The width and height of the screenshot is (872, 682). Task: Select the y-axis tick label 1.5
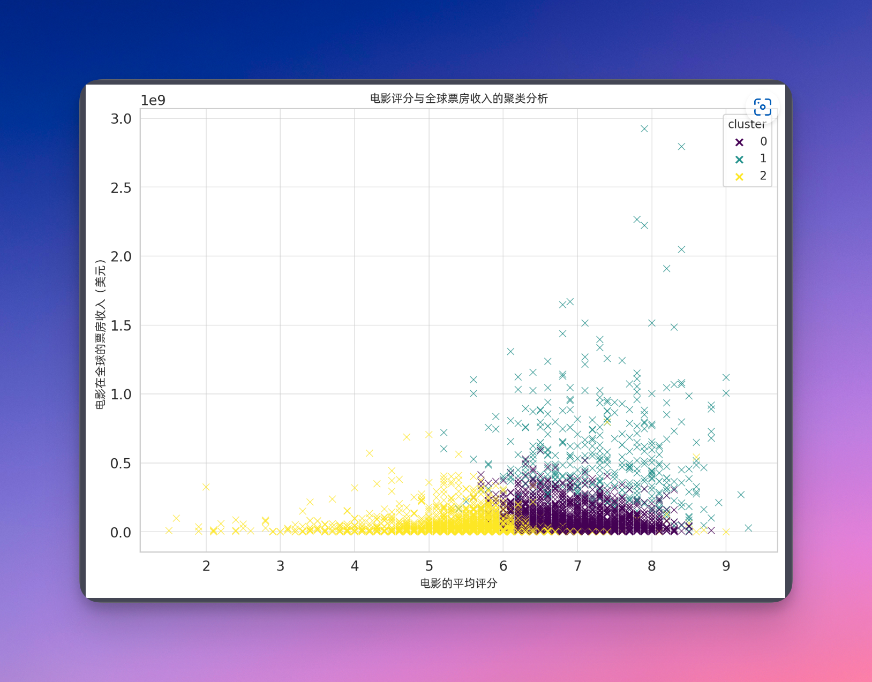click(x=121, y=325)
